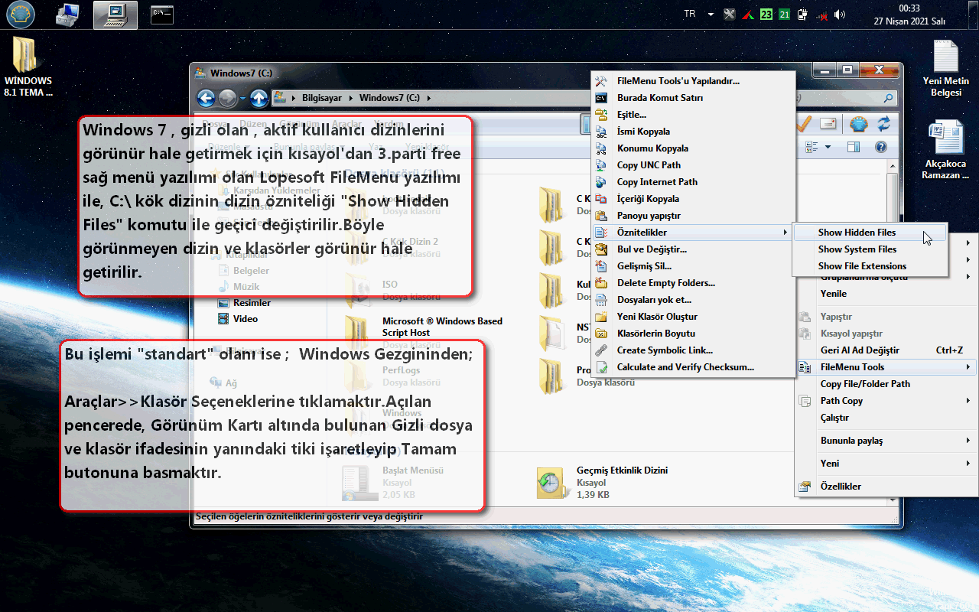
Task: Open the command prompt taskbar icon
Action: [161, 14]
